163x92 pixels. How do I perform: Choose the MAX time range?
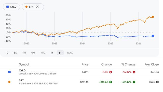pyautogui.click(x=70, y=53)
